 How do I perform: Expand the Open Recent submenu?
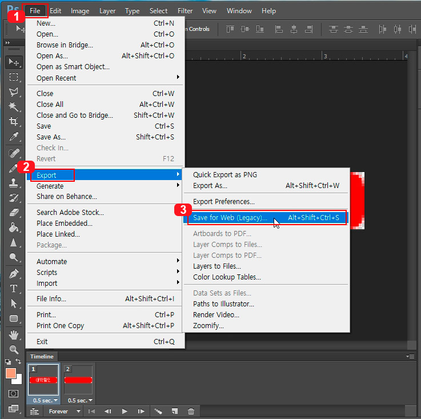[105, 78]
